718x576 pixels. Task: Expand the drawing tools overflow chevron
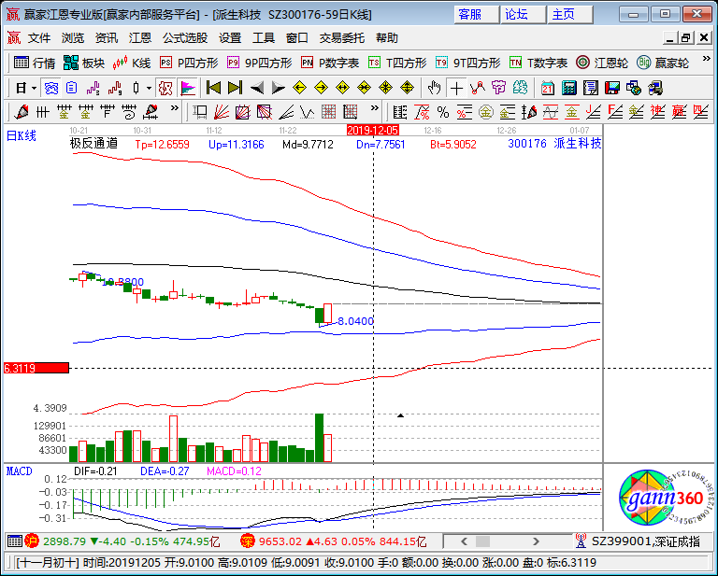[x=175, y=108]
